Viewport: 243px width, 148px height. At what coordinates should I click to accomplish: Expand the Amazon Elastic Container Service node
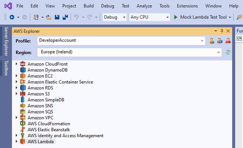tap(16, 82)
